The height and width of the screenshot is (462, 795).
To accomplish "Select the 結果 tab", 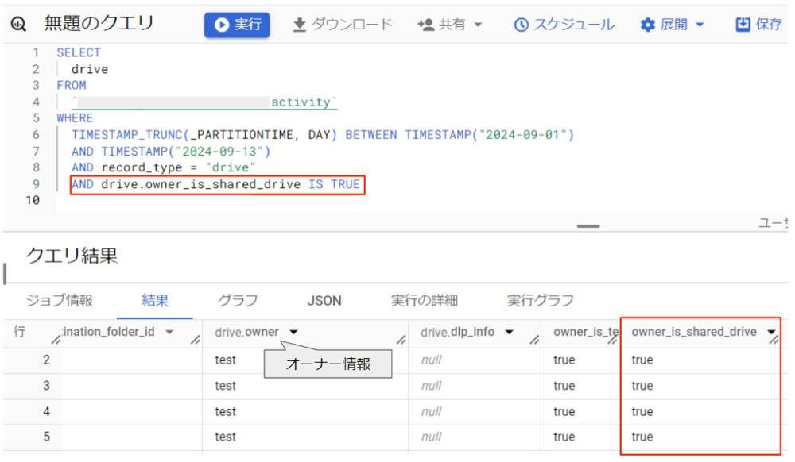I will 155,301.
